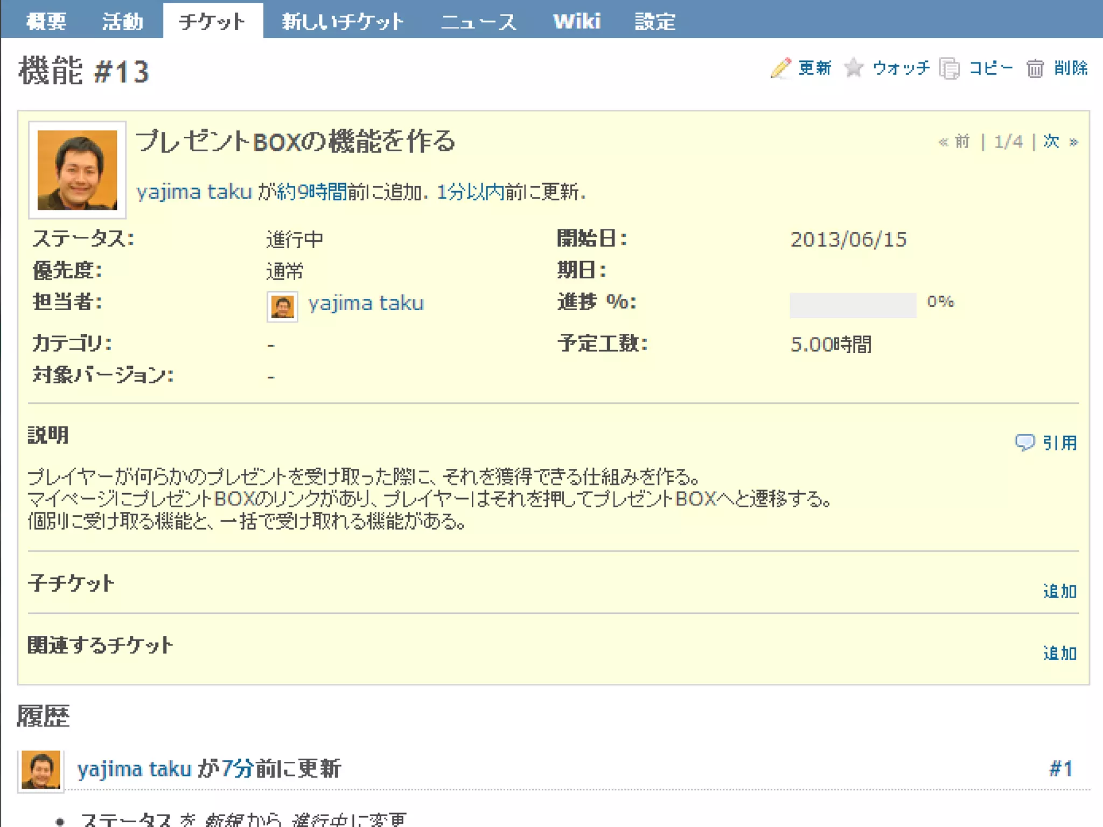This screenshot has width=1103, height=827.
Task: Click the 0% progress bar
Action: click(x=853, y=305)
